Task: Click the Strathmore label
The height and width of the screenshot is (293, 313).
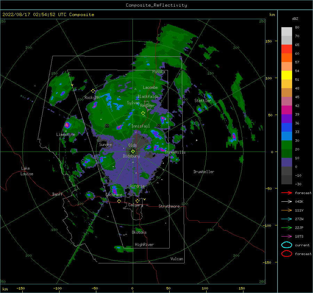Action: tap(169, 206)
